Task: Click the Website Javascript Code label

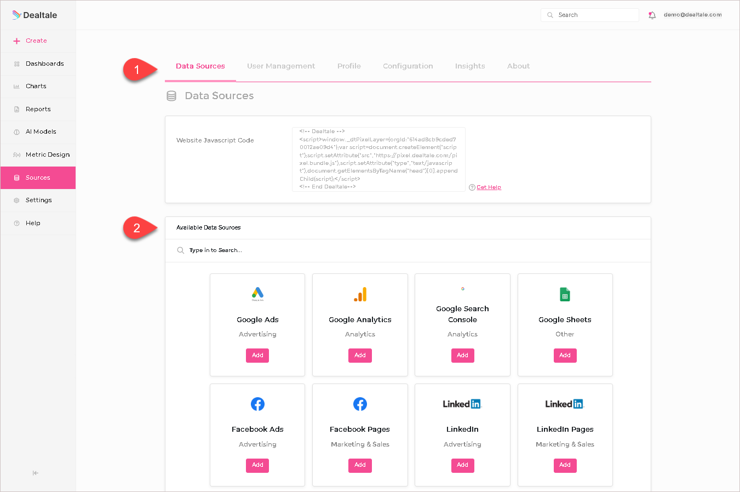Action: pos(215,141)
